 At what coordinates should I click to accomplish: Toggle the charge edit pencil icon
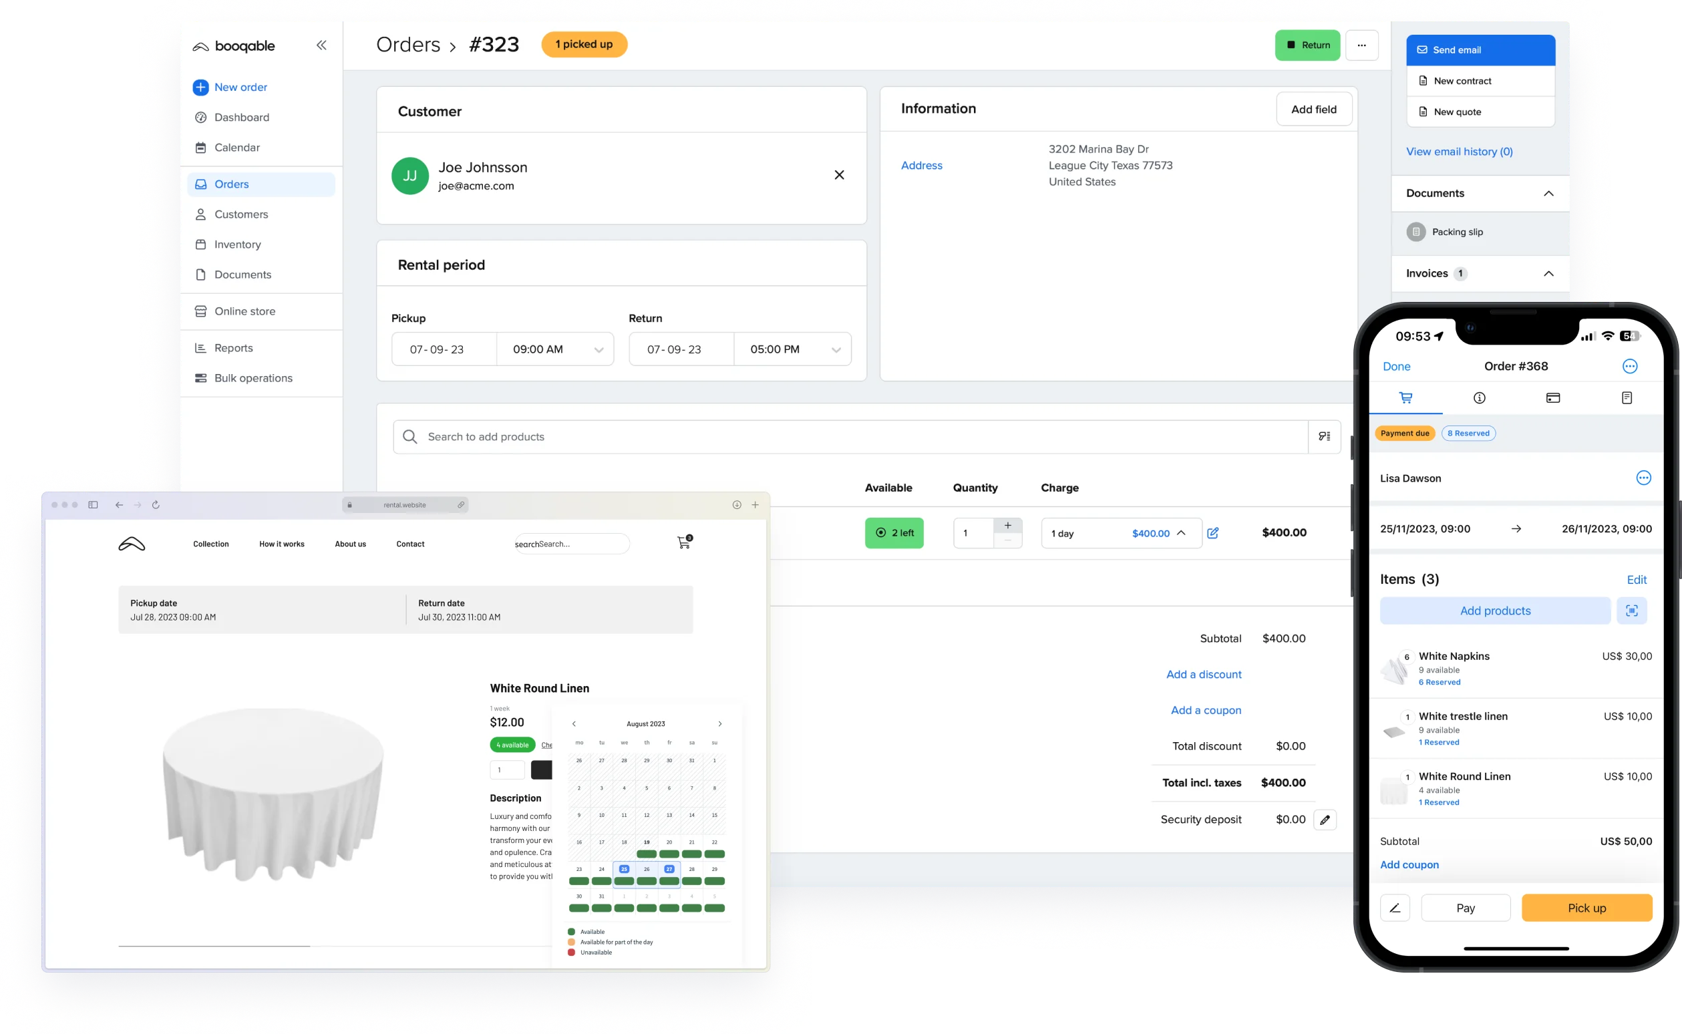pyautogui.click(x=1212, y=532)
